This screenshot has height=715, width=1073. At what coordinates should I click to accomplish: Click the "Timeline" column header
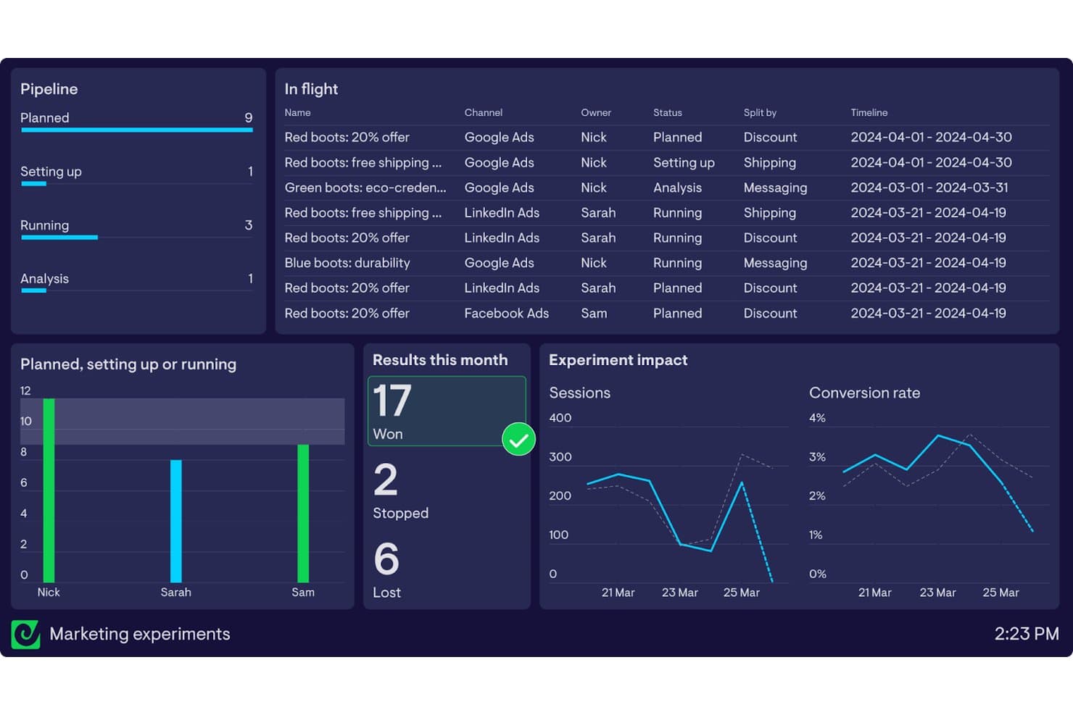[x=869, y=112]
